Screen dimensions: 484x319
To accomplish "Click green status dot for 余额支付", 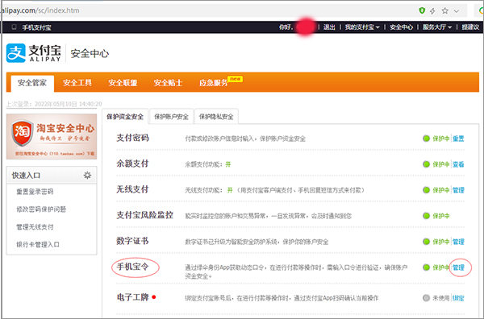I will click(x=426, y=164).
